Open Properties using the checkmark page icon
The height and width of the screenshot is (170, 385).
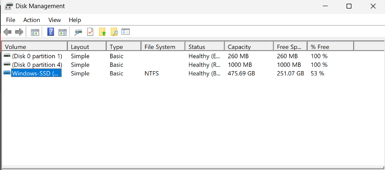90,32
